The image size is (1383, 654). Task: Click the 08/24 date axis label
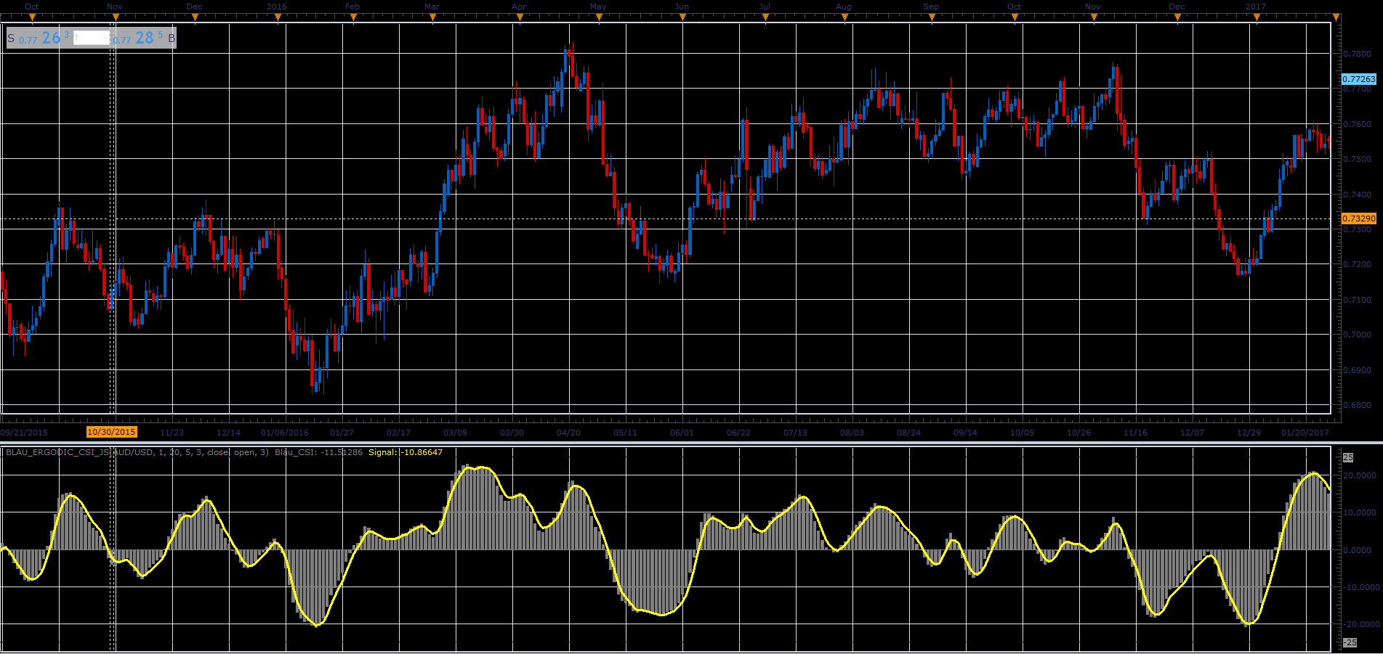pyautogui.click(x=908, y=433)
